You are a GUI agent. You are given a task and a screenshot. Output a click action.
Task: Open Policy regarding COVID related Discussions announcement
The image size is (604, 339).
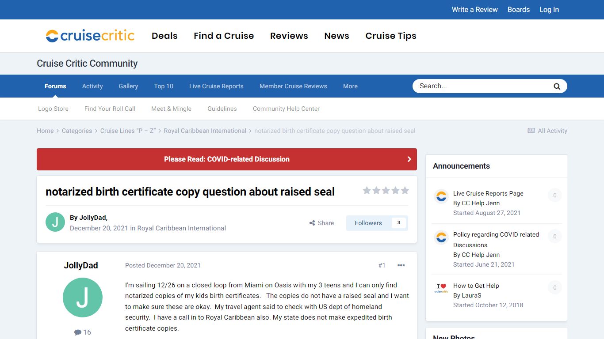(x=496, y=240)
